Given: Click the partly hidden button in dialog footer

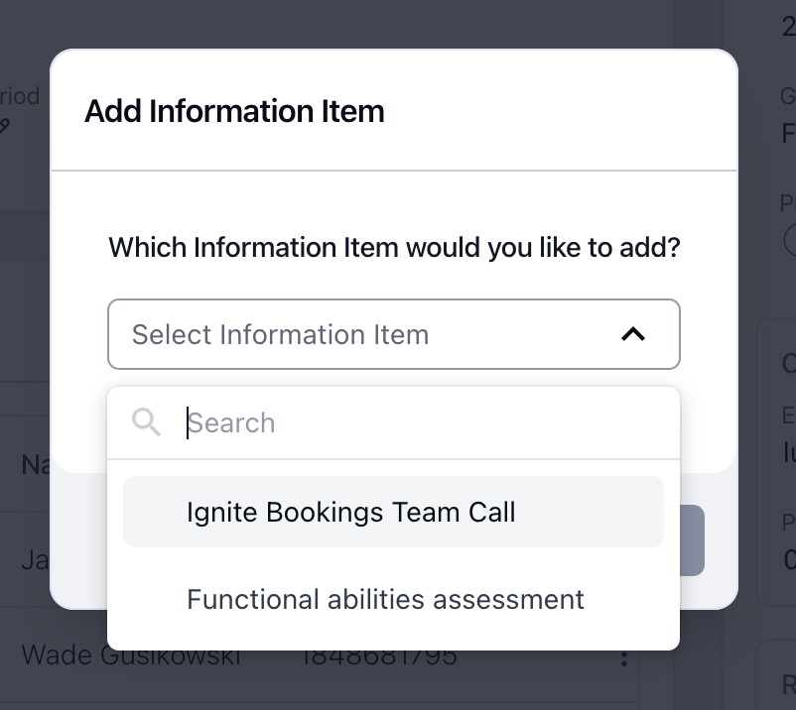Looking at the screenshot, I should tap(692, 540).
